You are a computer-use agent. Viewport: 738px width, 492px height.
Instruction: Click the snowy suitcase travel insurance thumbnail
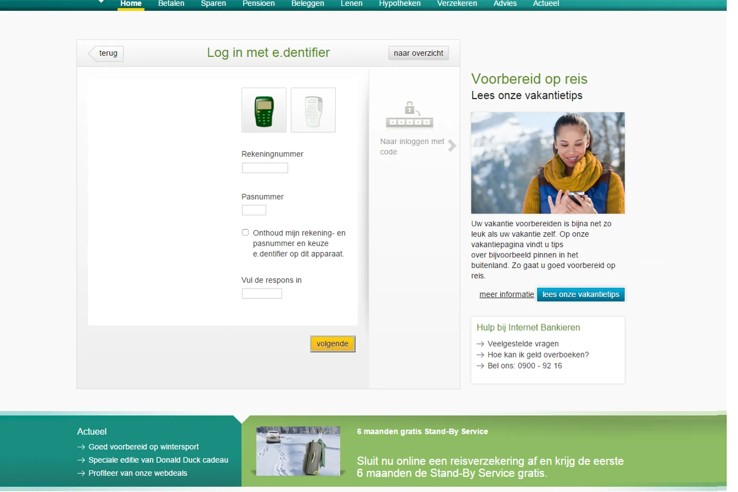click(x=298, y=451)
